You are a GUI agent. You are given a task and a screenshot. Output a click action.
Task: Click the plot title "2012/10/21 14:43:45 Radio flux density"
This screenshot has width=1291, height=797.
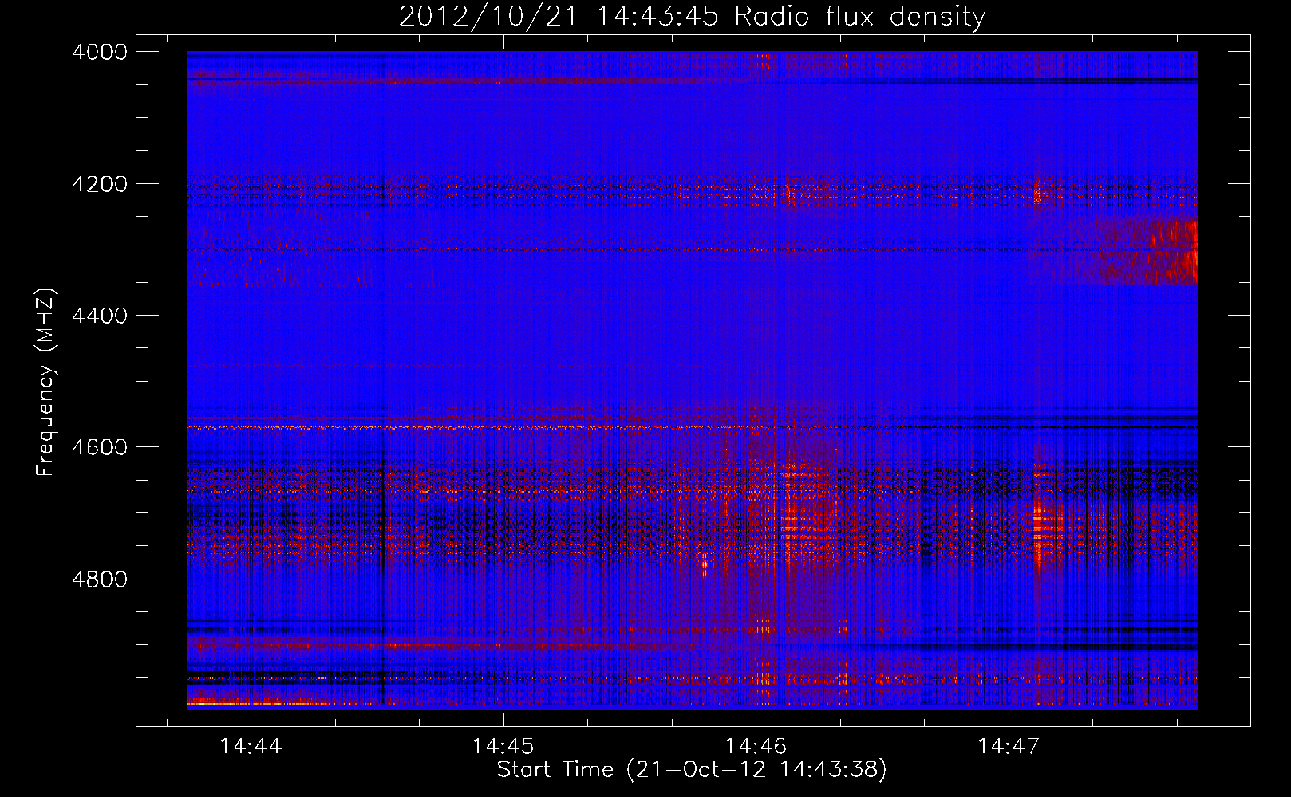(x=692, y=16)
